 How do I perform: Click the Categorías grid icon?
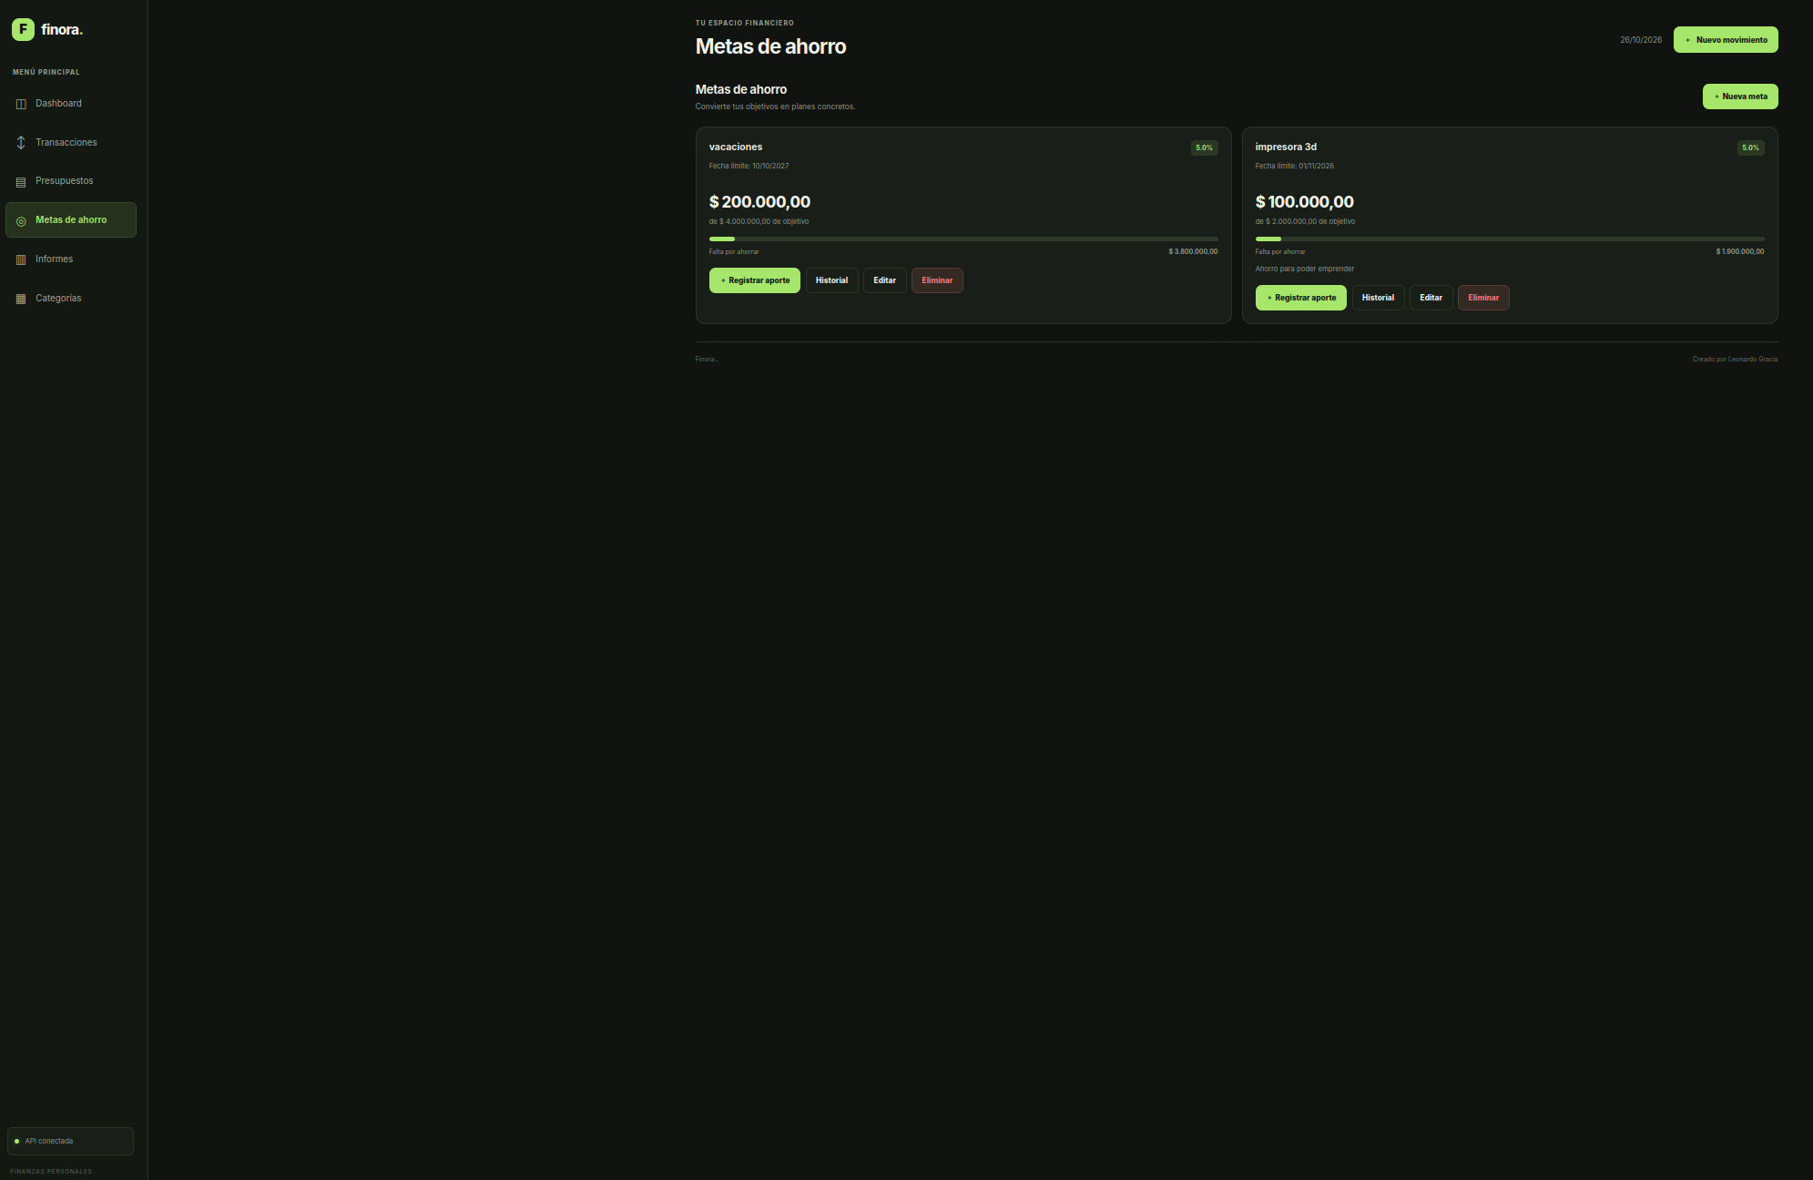coord(21,299)
